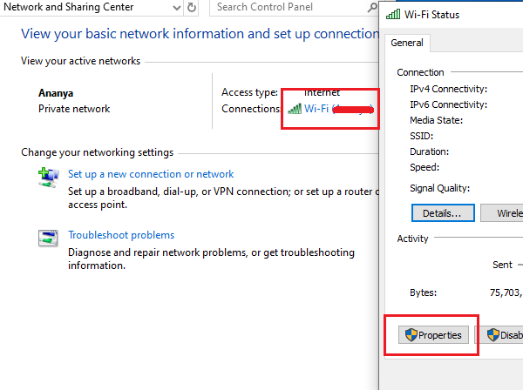Click the Details button
Viewport: 523px width, 390px height.
coord(442,212)
